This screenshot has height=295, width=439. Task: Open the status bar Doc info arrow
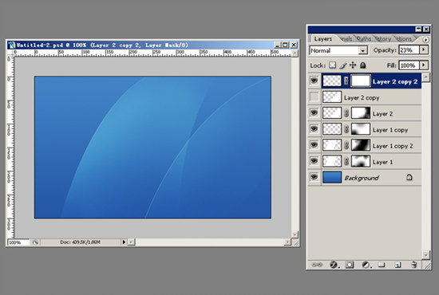[x=124, y=242]
